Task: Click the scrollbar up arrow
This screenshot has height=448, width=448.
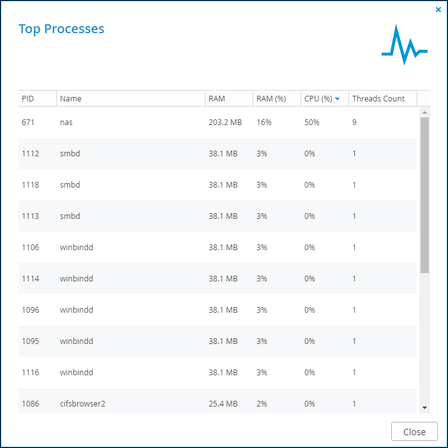Action: pyautogui.click(x=424, y=112)
